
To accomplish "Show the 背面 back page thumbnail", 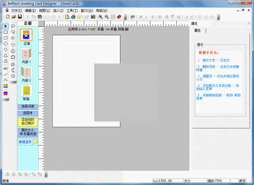I will click(26, 90).
